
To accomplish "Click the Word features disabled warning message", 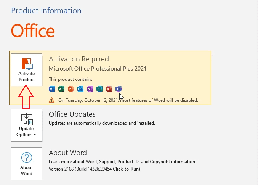I will pos(128,100).
